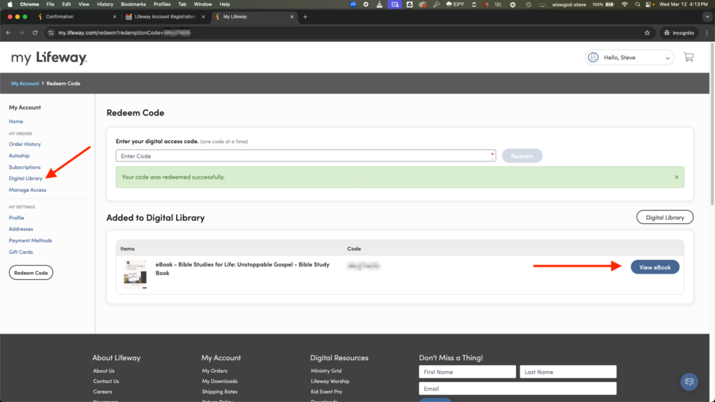Image resolution: width=715 pixels, height=402 pixels.
Task: Close the Confirmation tab
Action: click(115, 17)
